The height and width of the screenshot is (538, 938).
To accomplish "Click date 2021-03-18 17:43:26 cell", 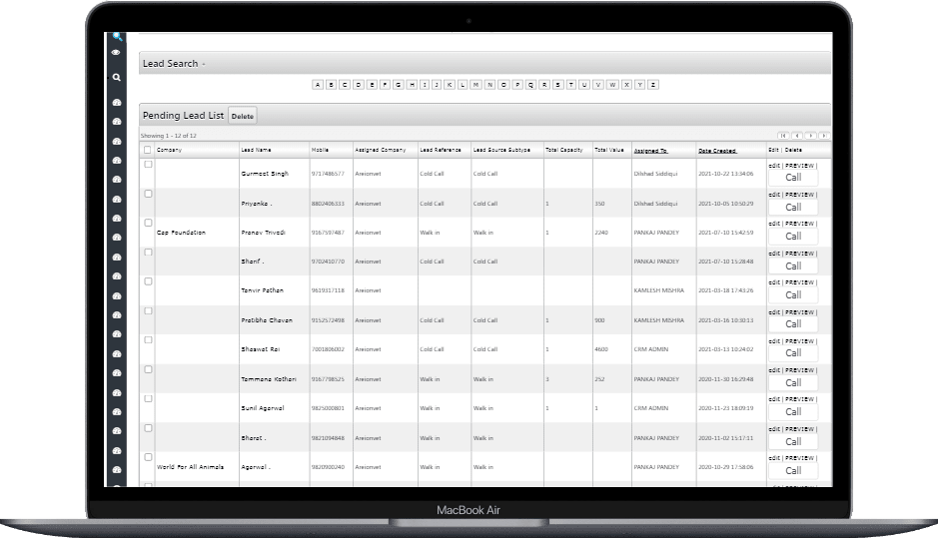I will click(x=725, y=290).
